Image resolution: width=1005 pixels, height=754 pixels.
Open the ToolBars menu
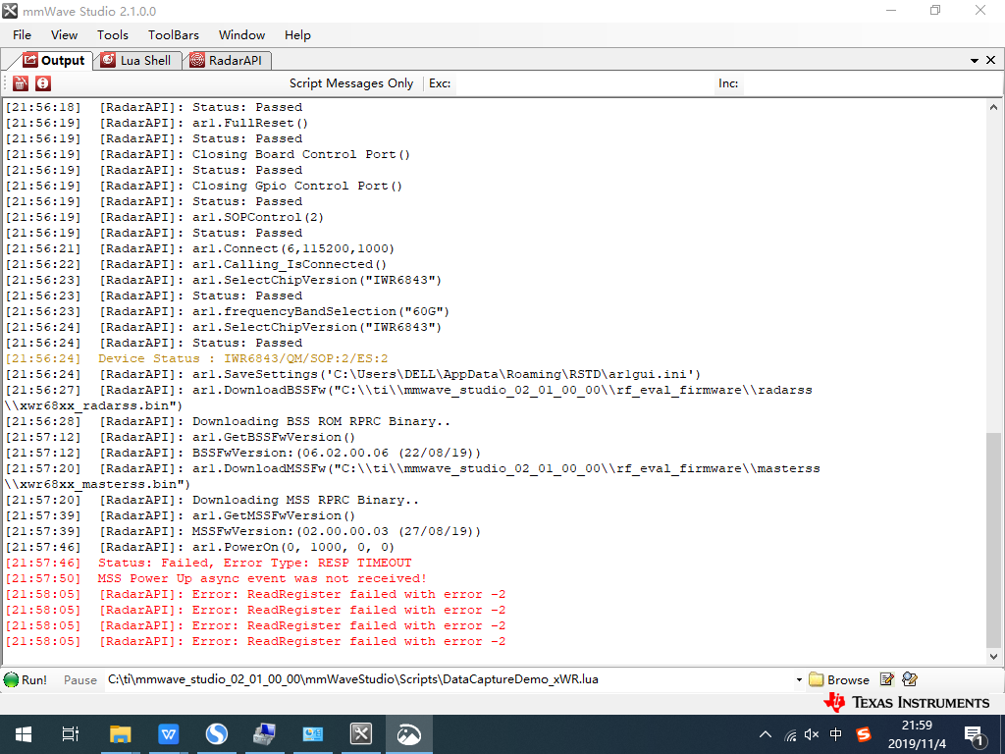pos(174,35)
